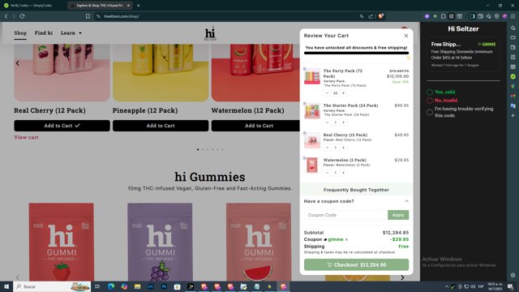Open File Explorer from taskbar
The height and width of the screenshot is (292, 519).
137,286
